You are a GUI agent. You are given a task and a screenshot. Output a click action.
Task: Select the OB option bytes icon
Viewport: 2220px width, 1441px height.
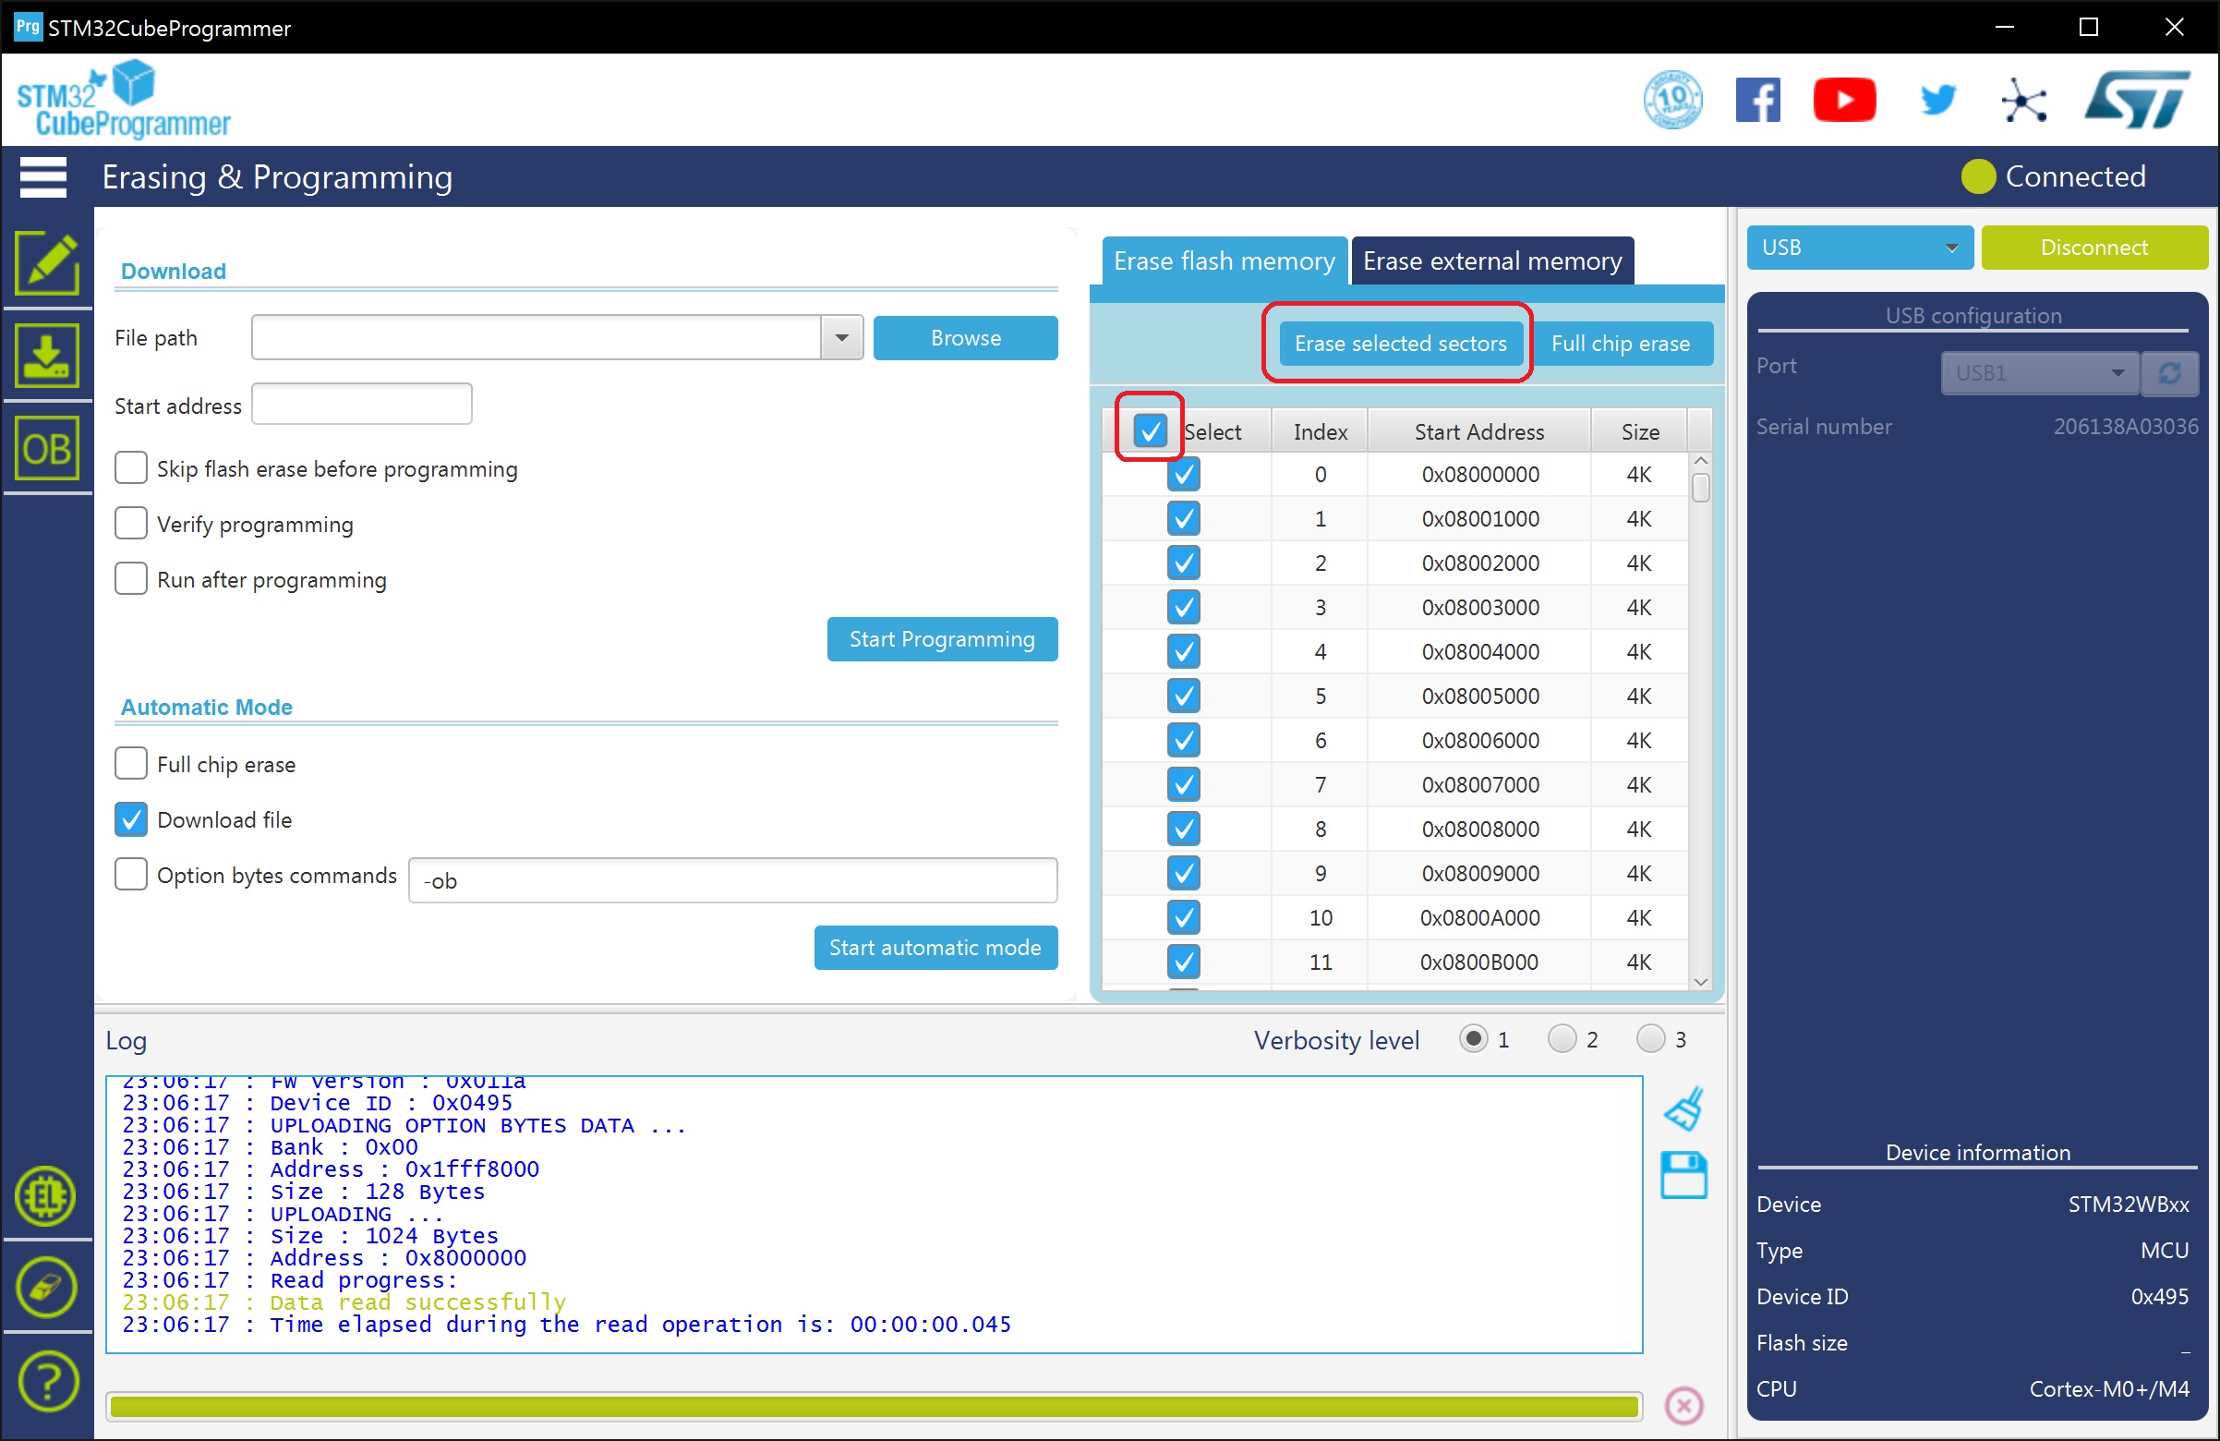click(x=47, y=449)
